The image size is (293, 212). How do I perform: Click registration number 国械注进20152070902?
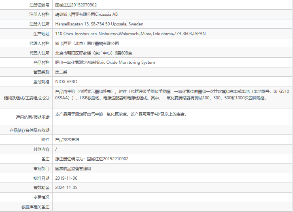point(76,5)
